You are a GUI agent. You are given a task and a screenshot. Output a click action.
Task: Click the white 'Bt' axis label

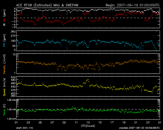click(4, 24)
